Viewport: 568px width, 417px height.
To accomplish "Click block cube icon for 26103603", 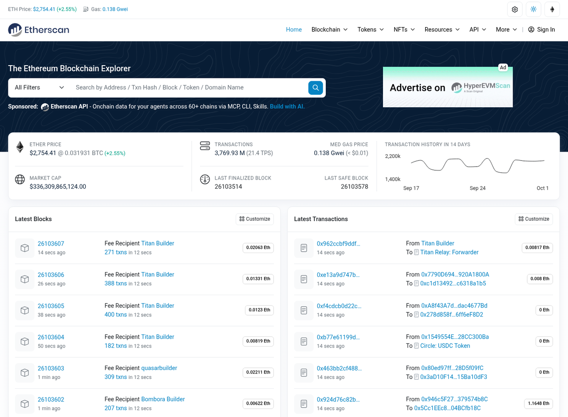I will tap(25, 373).
